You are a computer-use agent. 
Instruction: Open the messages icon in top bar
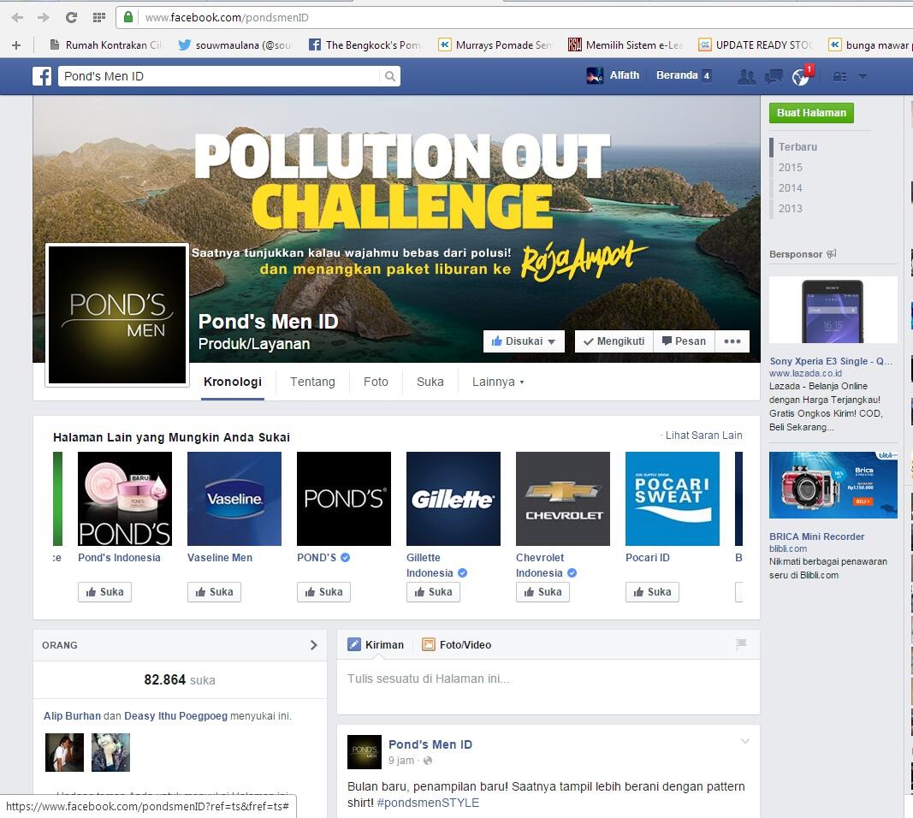774,76
